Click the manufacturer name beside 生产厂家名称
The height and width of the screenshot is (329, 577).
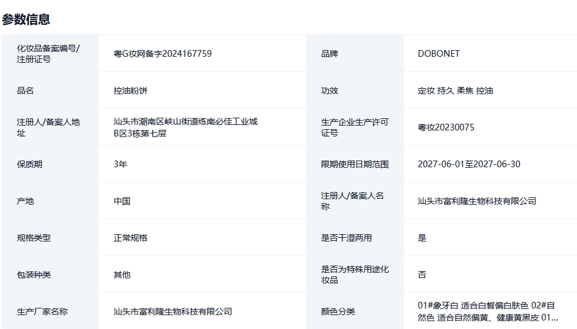click(173, 311)
